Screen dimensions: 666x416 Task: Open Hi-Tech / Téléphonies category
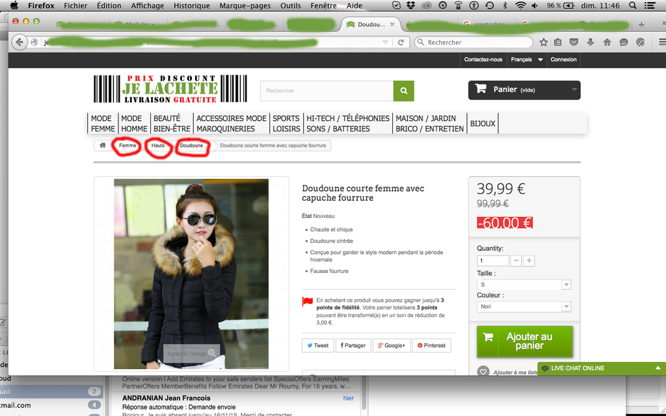tap(347, 123)
